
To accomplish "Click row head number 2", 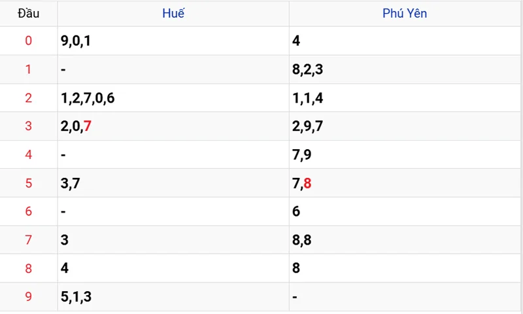I will (x=28, y=97).
